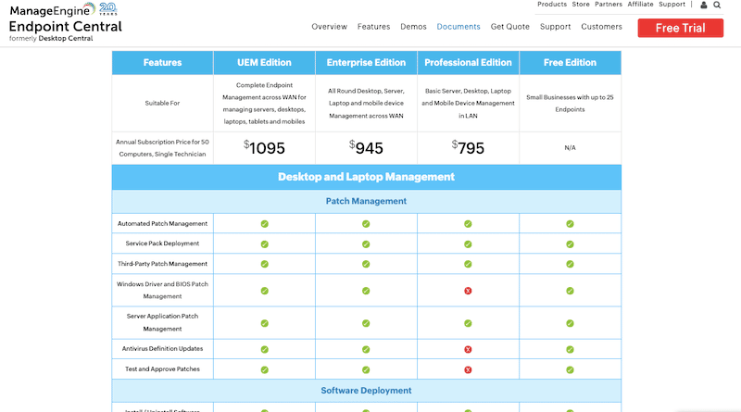The image size is (741, 412).
Task: Click UEM check icon for Service Pack Deployment
Action: tap(265, 244)
